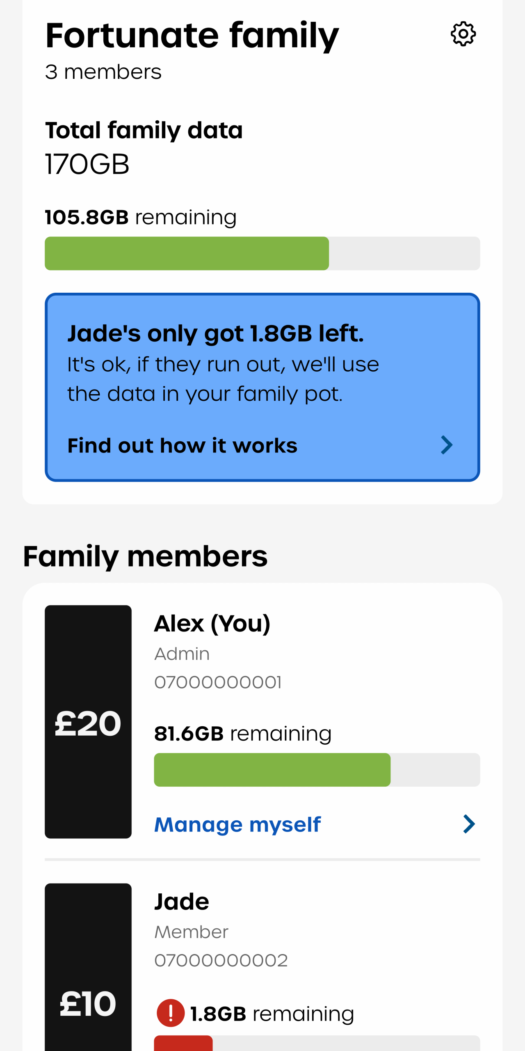Tap Jade's red low-data warning icon
The height and width of the screenshot is (1051, 525).
pos(171,1013)
